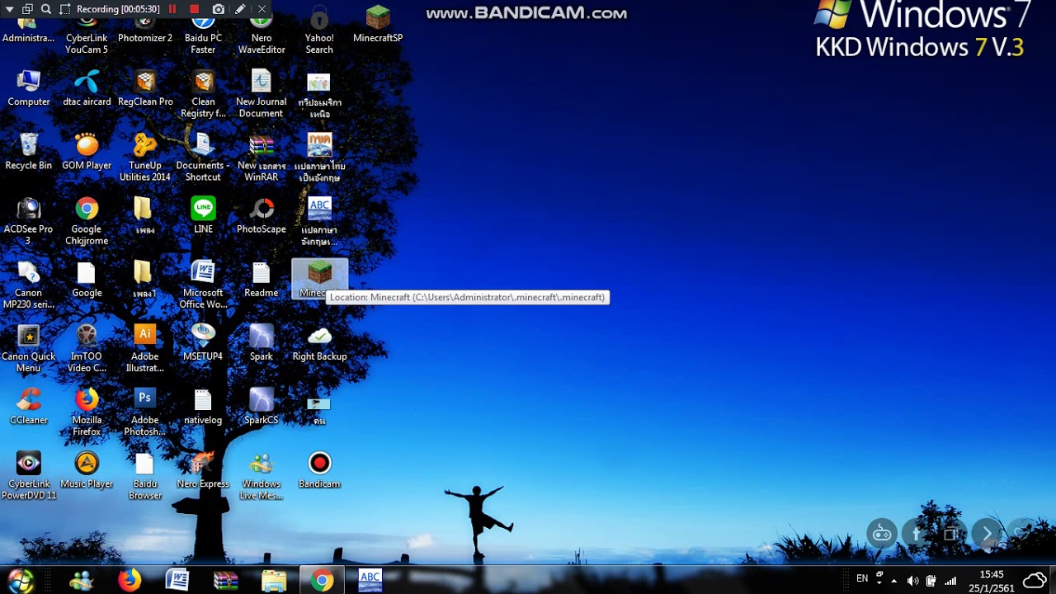Open file explorer taskbar button
The image size is (1056, 594).
[x=274, y=581]
